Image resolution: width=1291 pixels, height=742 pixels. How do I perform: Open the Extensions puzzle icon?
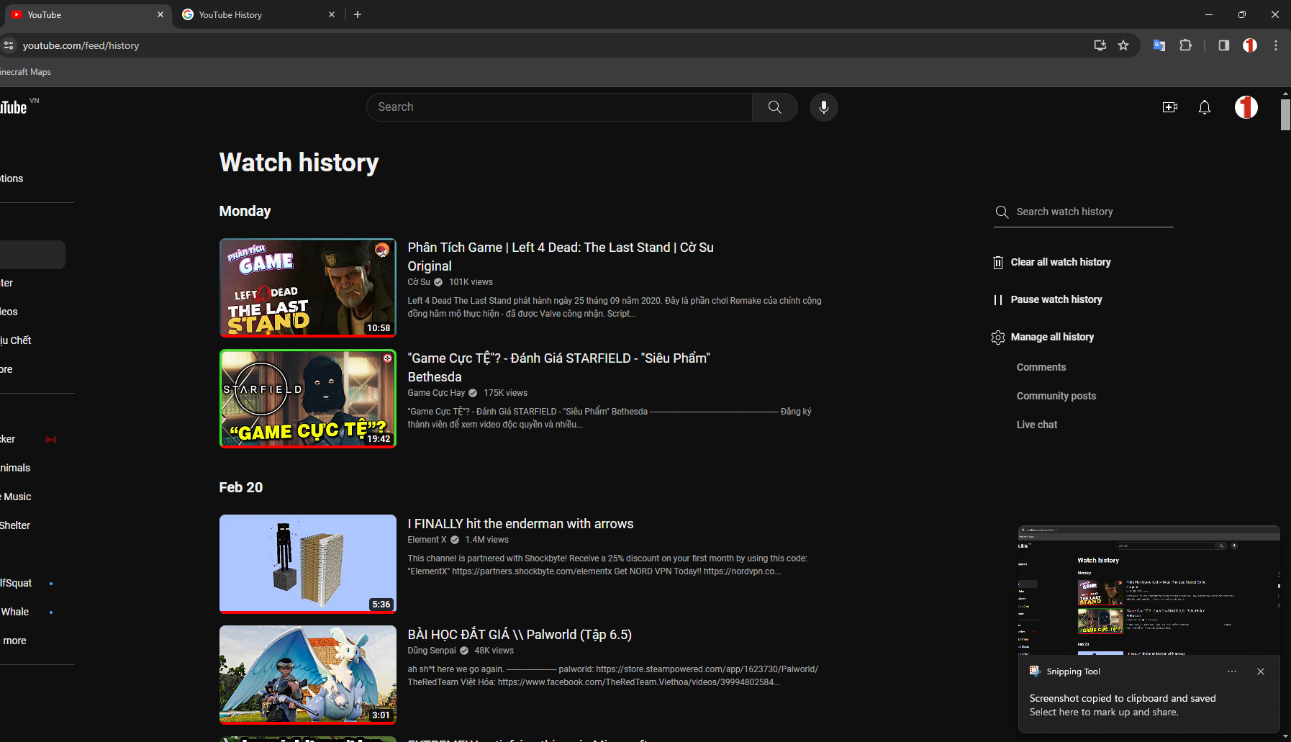click(x=1186, y=45)
